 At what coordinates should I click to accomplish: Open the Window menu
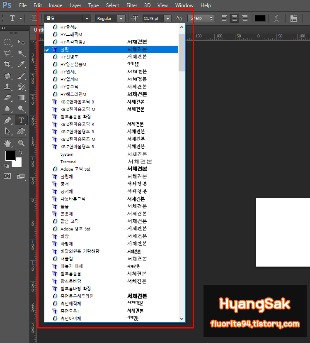tap(184, 5)
